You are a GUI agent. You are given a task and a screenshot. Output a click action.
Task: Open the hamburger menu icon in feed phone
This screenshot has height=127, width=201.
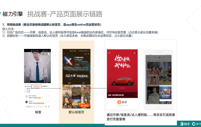coord(149,58)
